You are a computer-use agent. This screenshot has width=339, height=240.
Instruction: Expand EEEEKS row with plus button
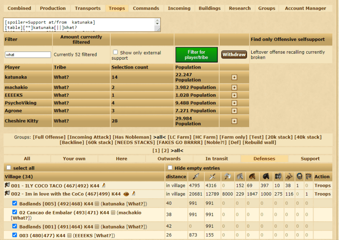[234, 95]
